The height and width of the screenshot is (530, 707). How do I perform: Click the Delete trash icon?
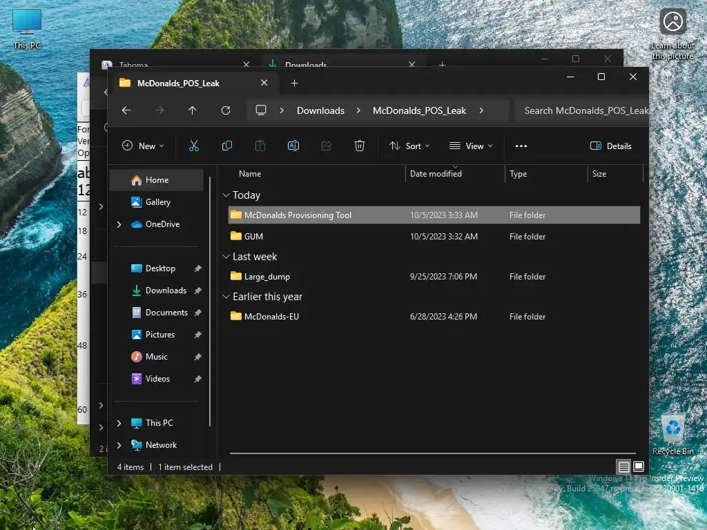coord(359,146)
